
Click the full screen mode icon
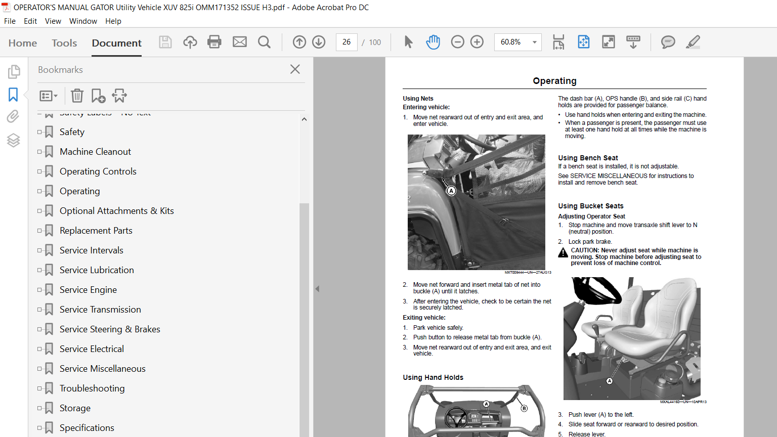(609, 42)
